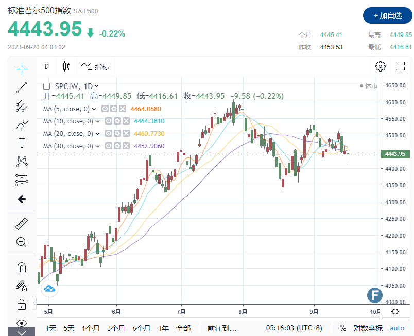Open MA 10 indicator settings

click(x=117, y=121)
